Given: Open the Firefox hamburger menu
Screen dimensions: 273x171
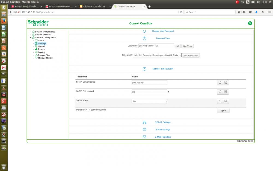Looking at the screenshot, I should [x=269, y=12].
